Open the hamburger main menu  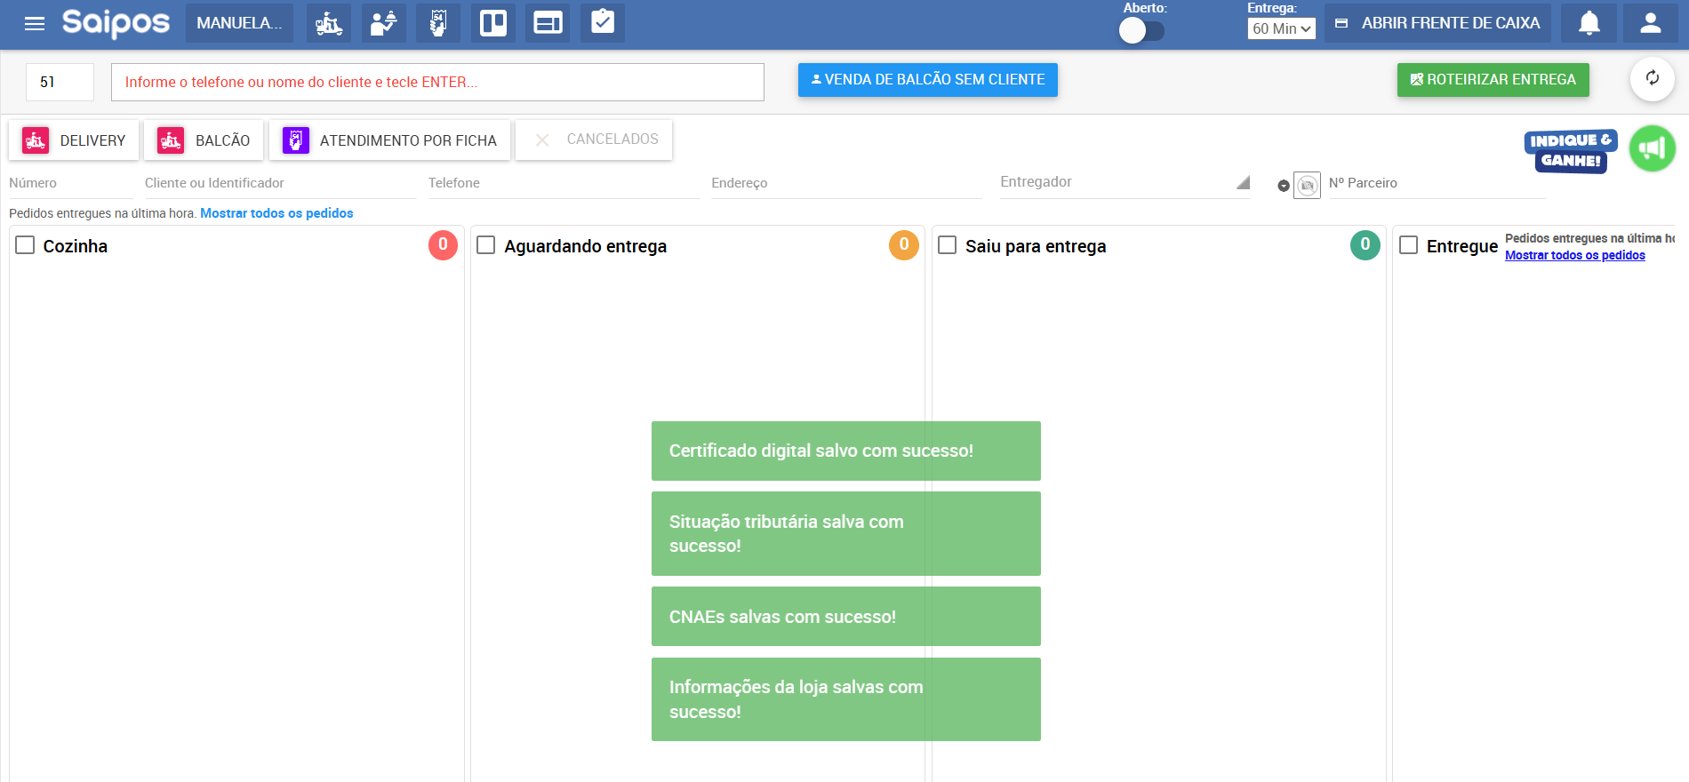point(35,24)
